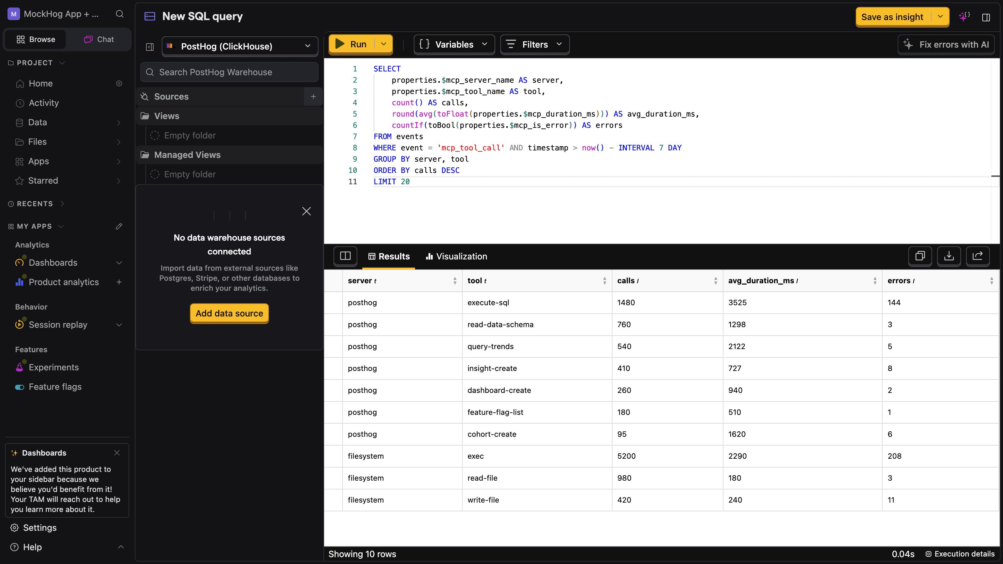Image resolution: width=1003 pixels, height=564 pixels.
Task: Expand the Files menu item
Action: 119,142
